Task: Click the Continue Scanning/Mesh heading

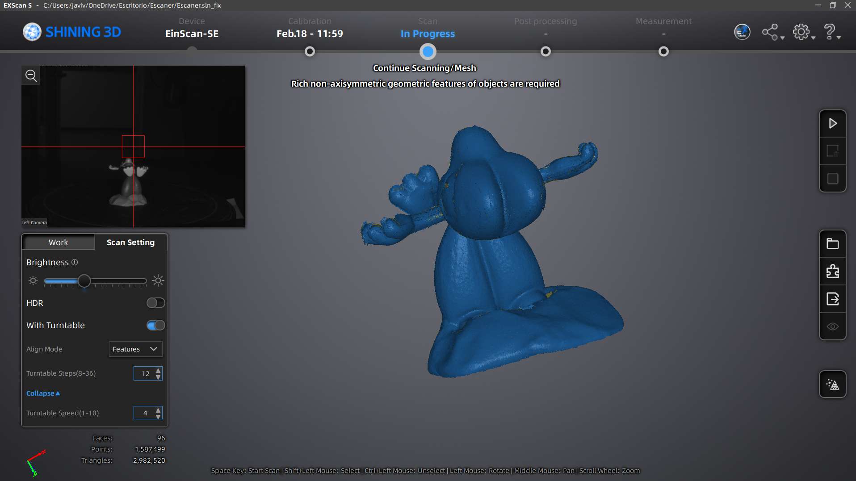Action: 424,68
